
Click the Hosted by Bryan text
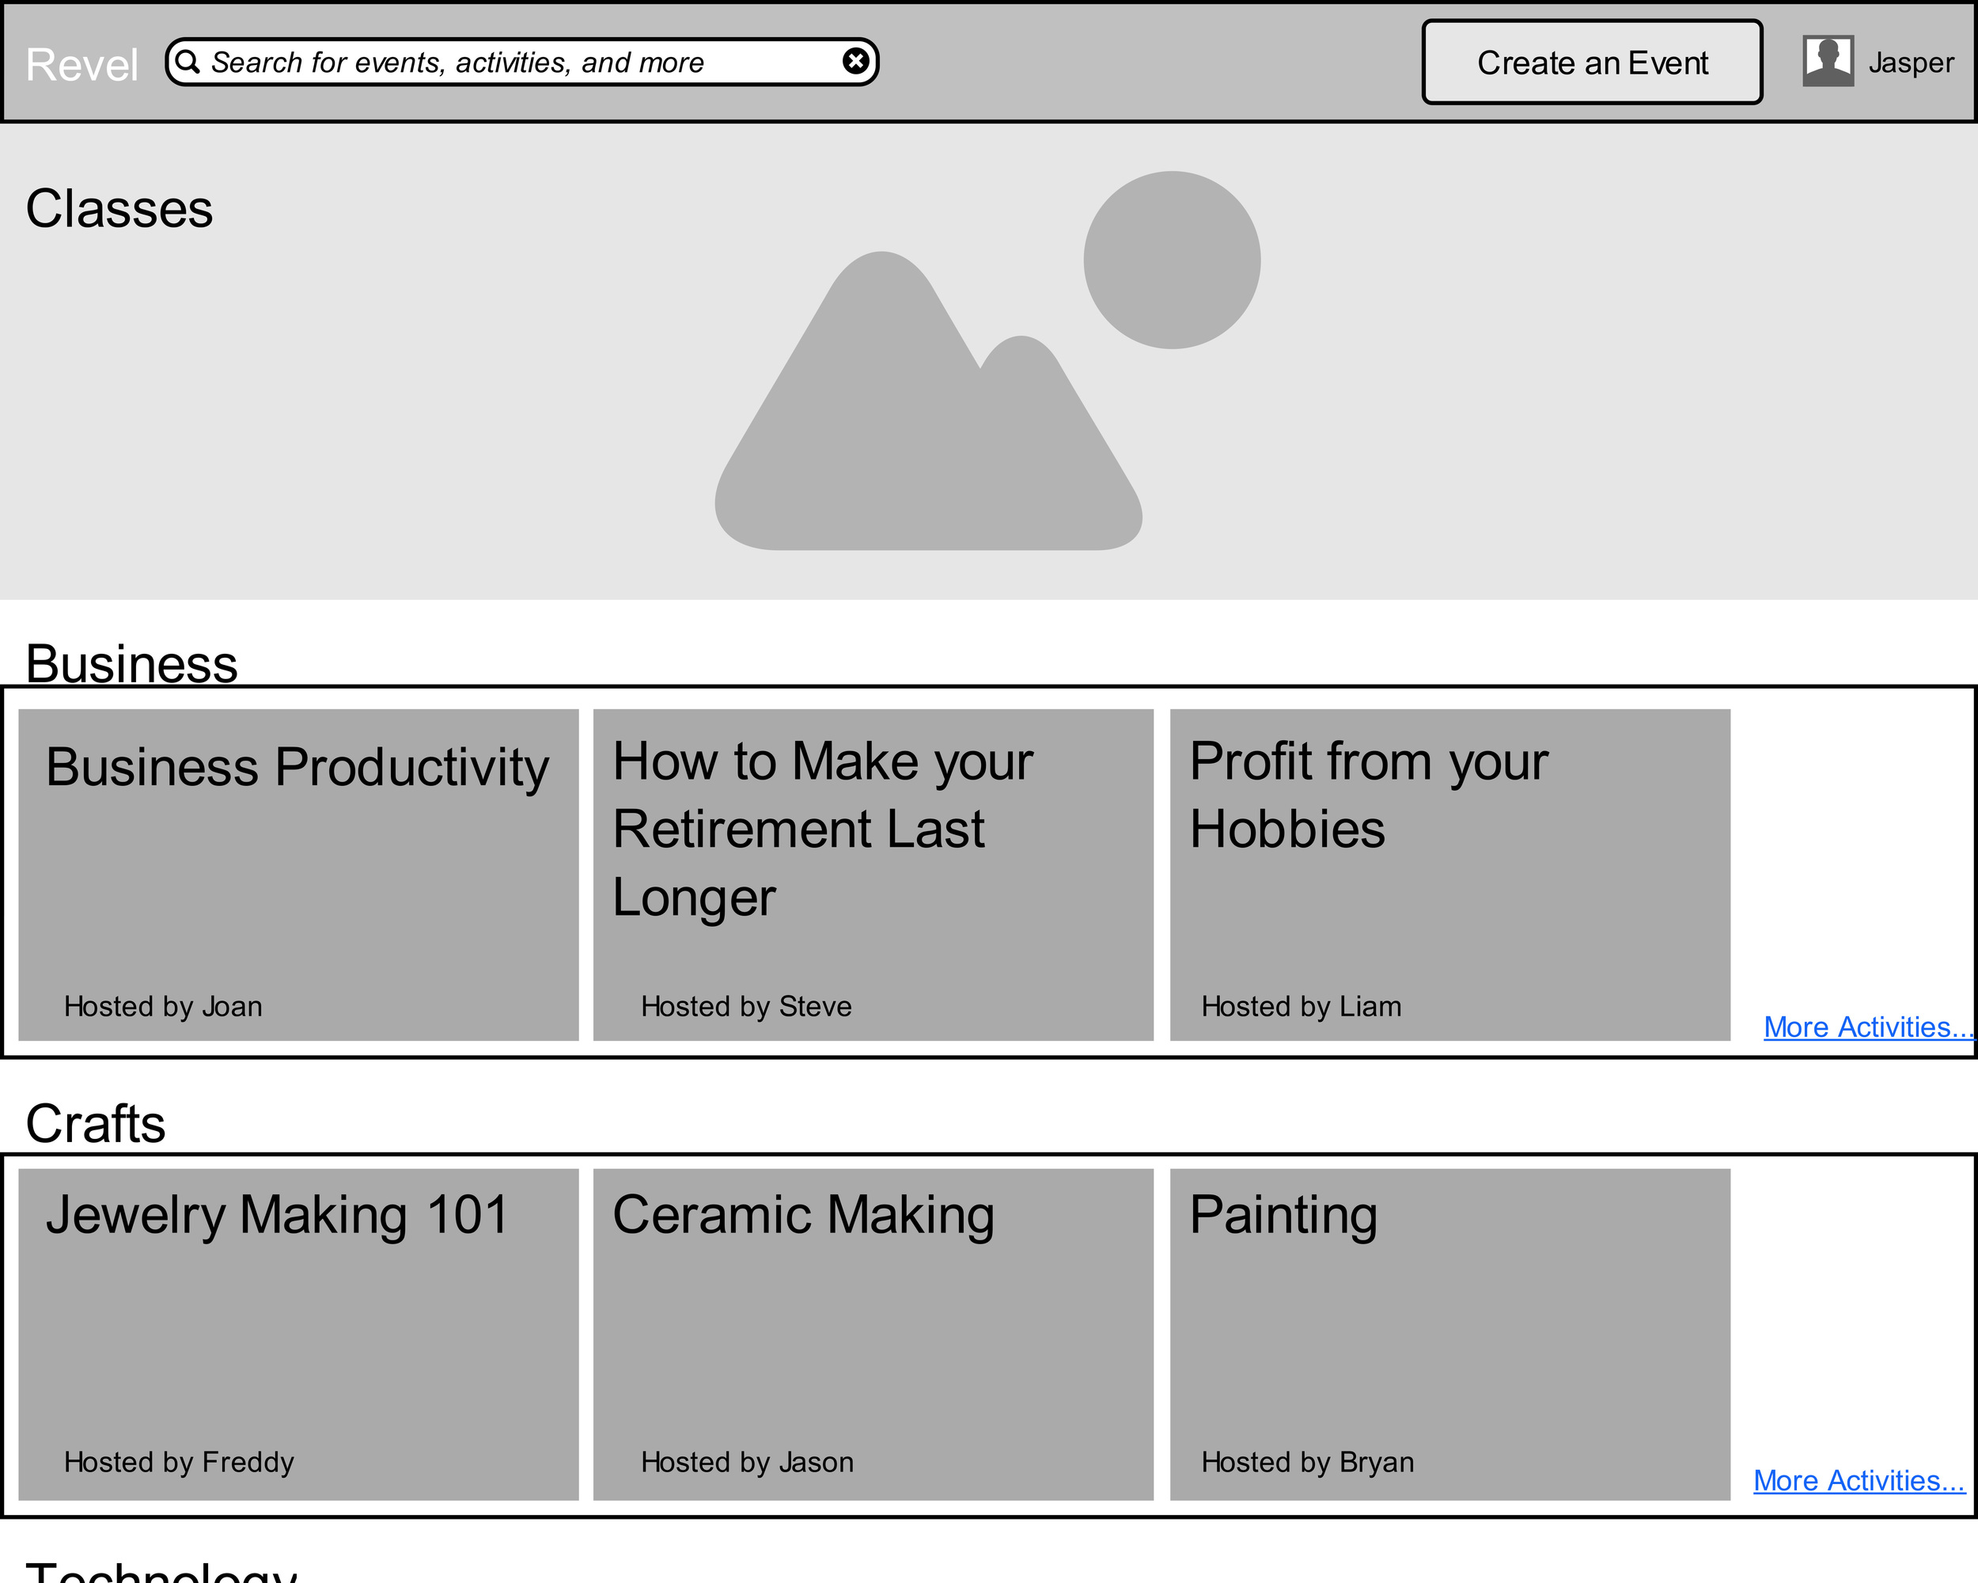click(x=1307, y=1462)
